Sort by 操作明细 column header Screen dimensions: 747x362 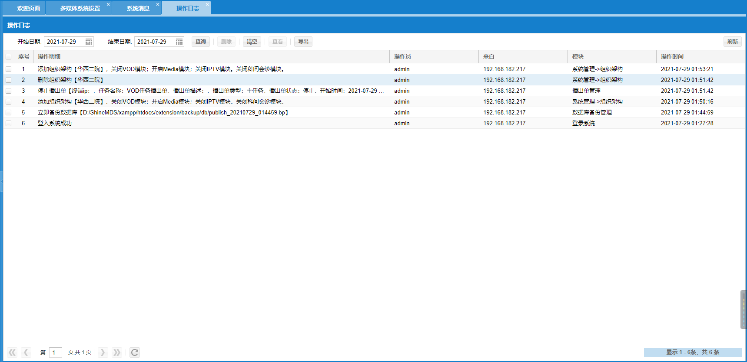click(211, 56)
